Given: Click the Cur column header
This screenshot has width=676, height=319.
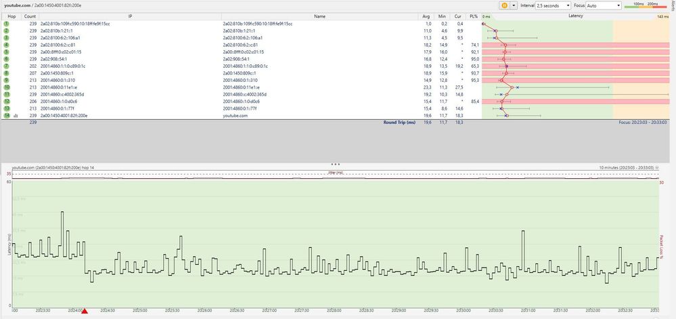Looking at the screenshot, I should tap(457, 16).
